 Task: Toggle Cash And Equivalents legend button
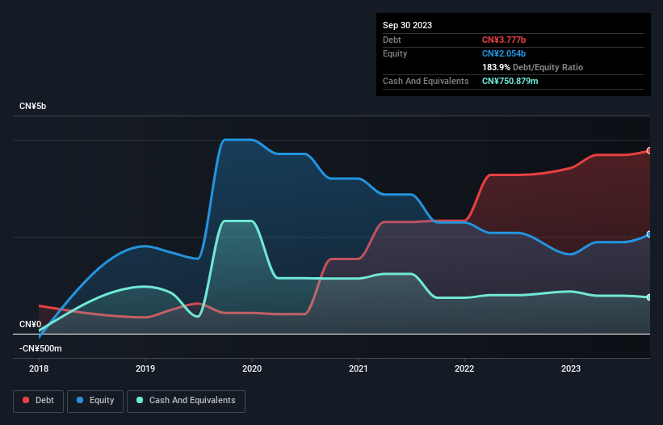click(186, 401)
